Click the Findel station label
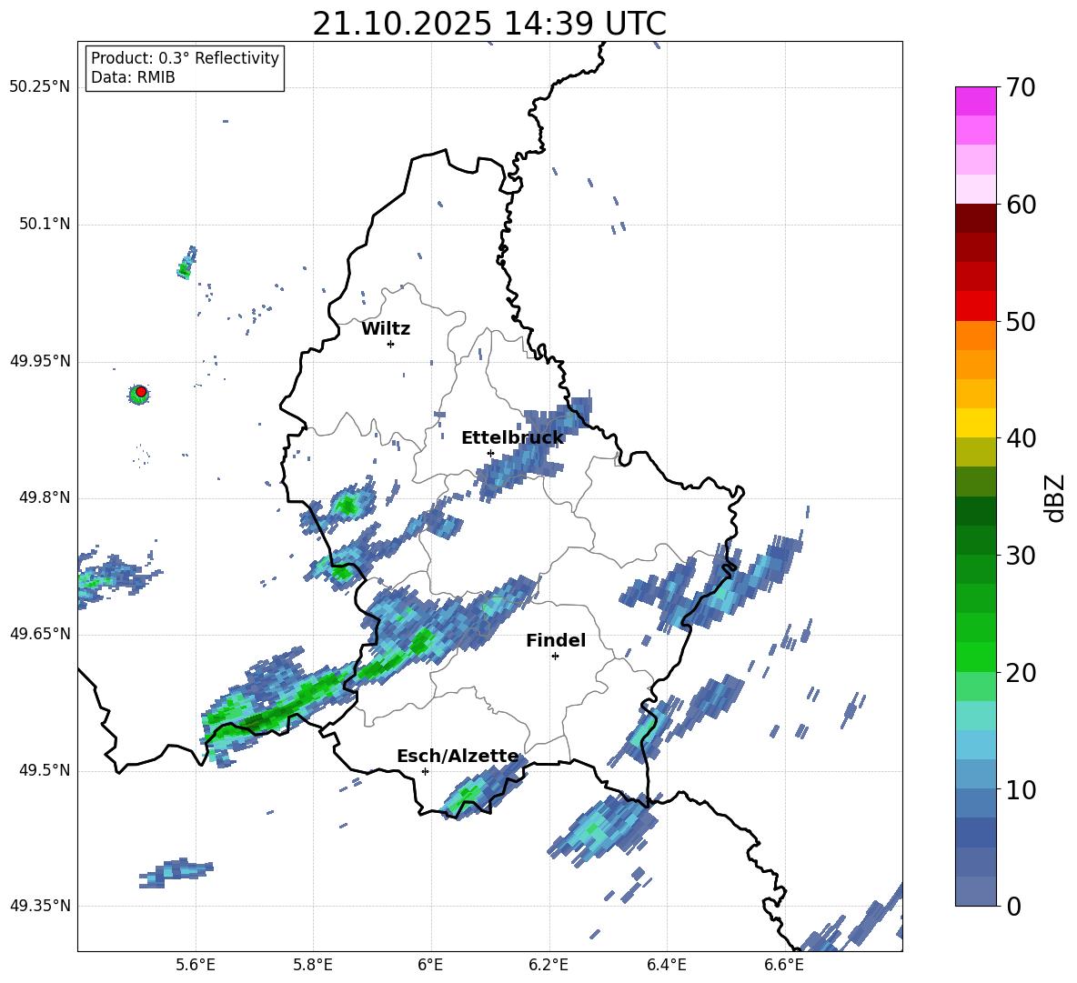Screen dimensions: 1077x983 [x=556, y=640]
